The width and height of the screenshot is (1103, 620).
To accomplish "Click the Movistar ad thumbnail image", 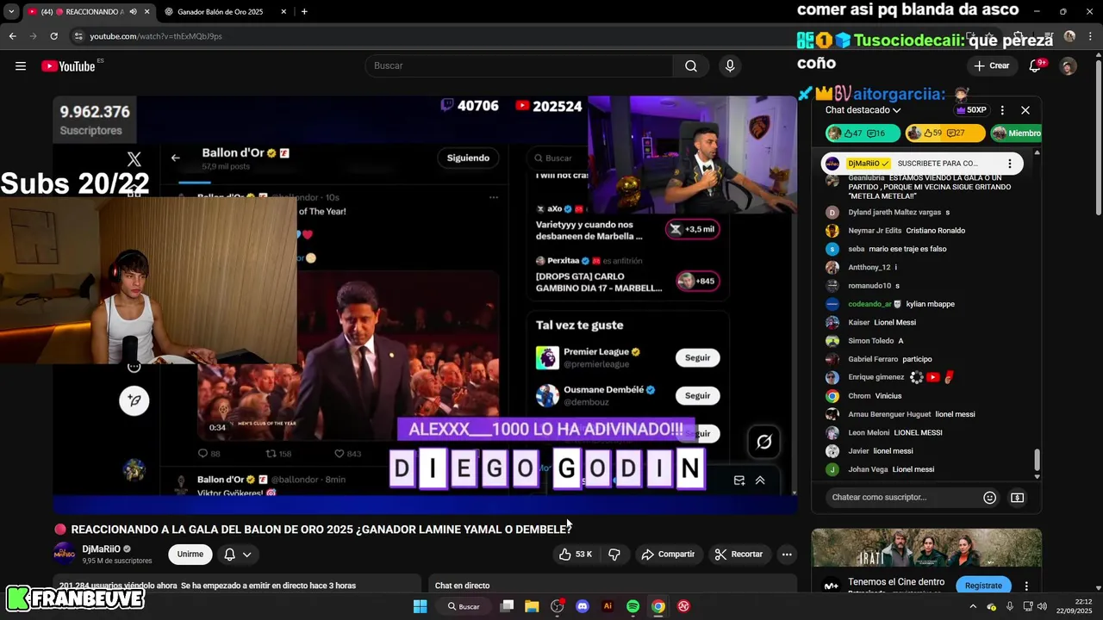I will [x=926, y=548].
